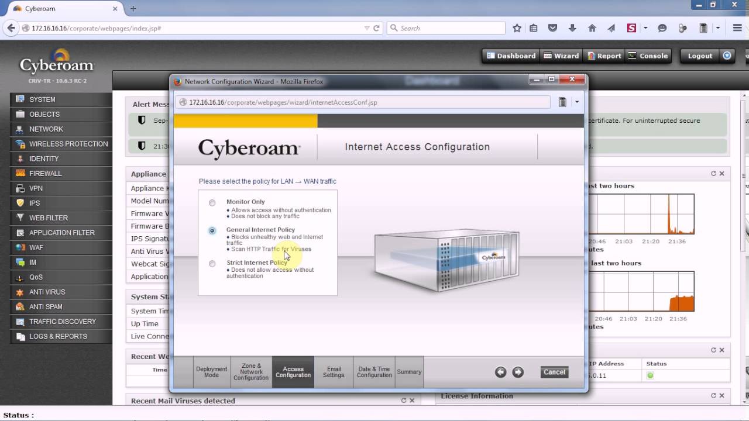749x421 pixels.
Task: Click the paper plane send icon
Action: (x=611, y=28)
